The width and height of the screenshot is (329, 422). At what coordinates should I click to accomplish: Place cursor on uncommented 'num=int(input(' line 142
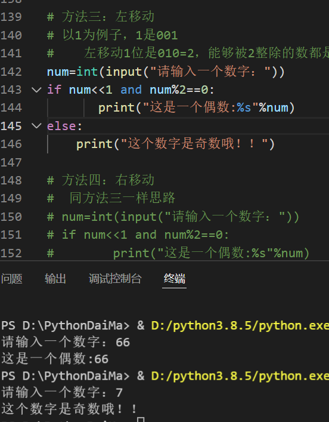point(166,72)
